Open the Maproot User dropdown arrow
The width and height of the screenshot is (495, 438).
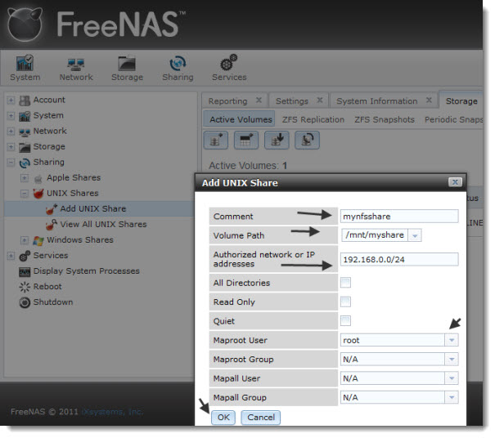tap(452, 340)
